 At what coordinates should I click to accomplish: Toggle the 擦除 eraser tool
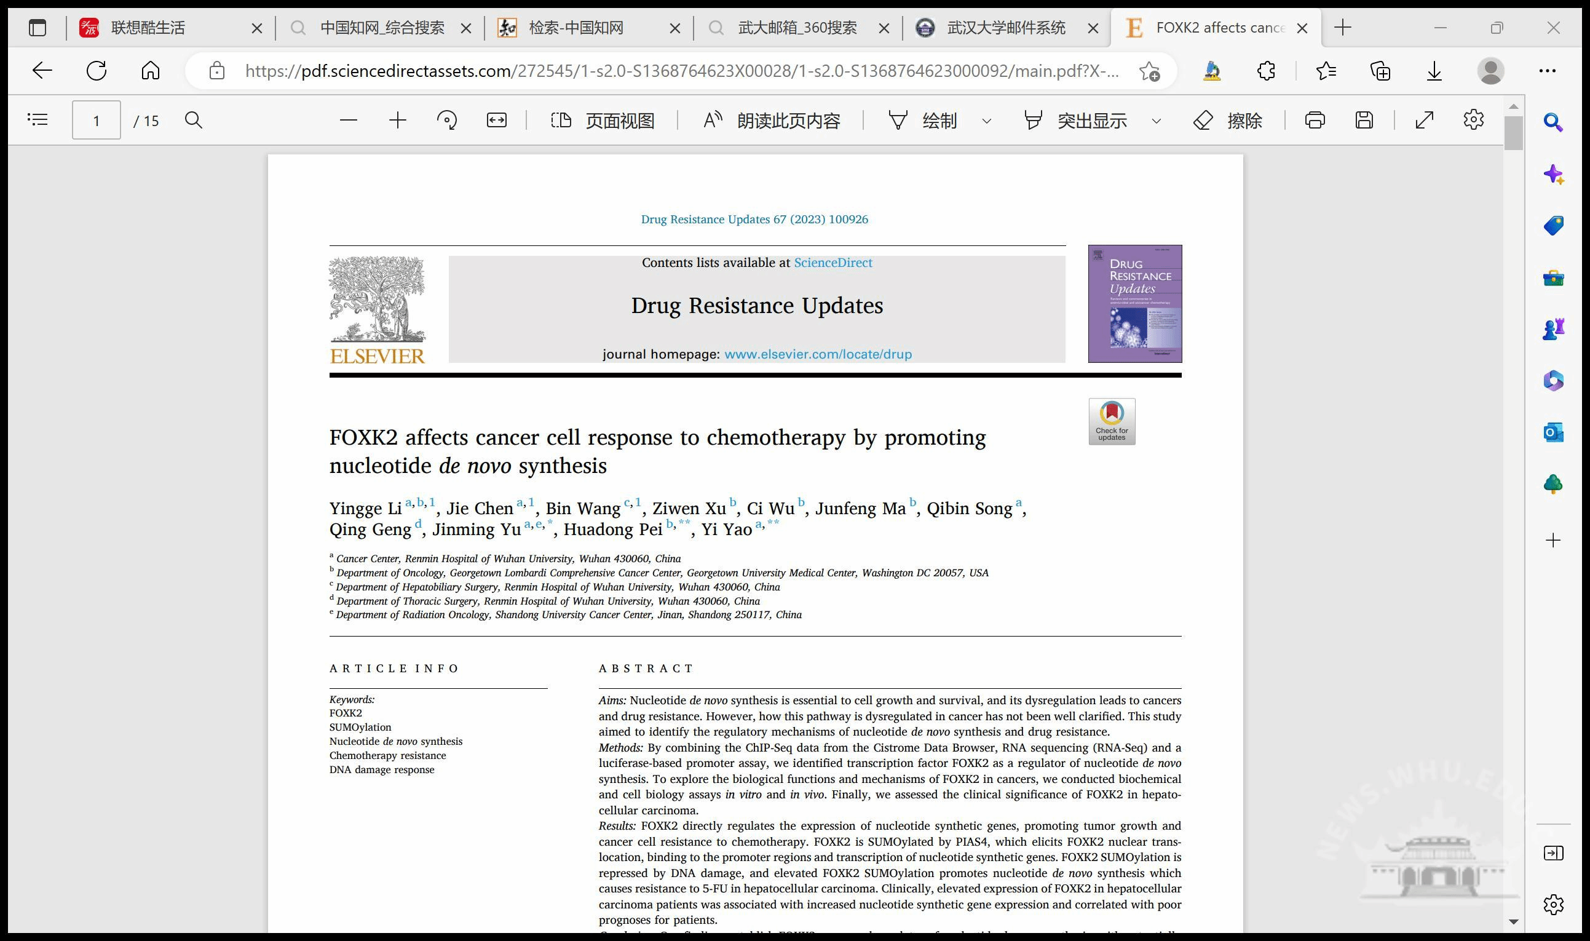click(x=1227, y=120)
